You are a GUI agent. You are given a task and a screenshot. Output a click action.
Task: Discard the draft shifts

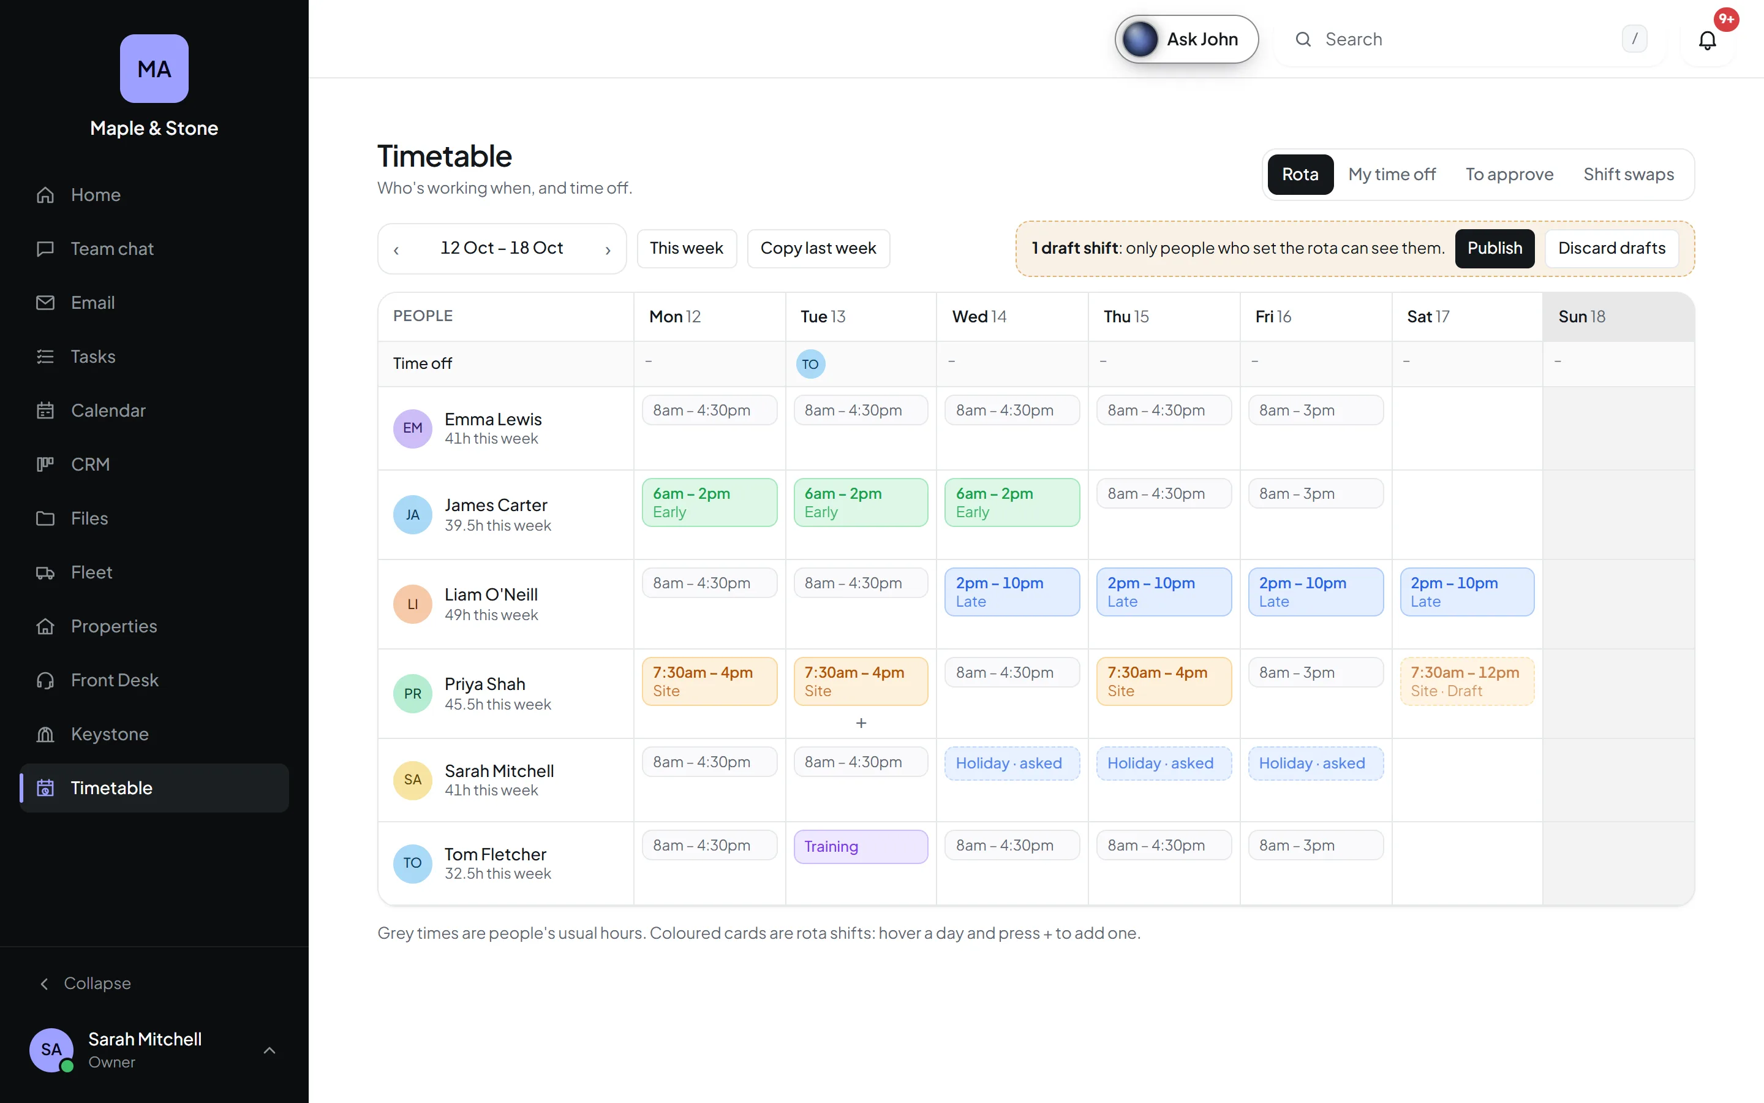[1611, 249]
